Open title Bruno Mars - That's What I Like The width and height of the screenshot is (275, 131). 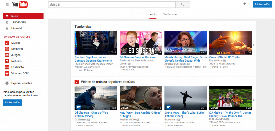pos(184,114)
